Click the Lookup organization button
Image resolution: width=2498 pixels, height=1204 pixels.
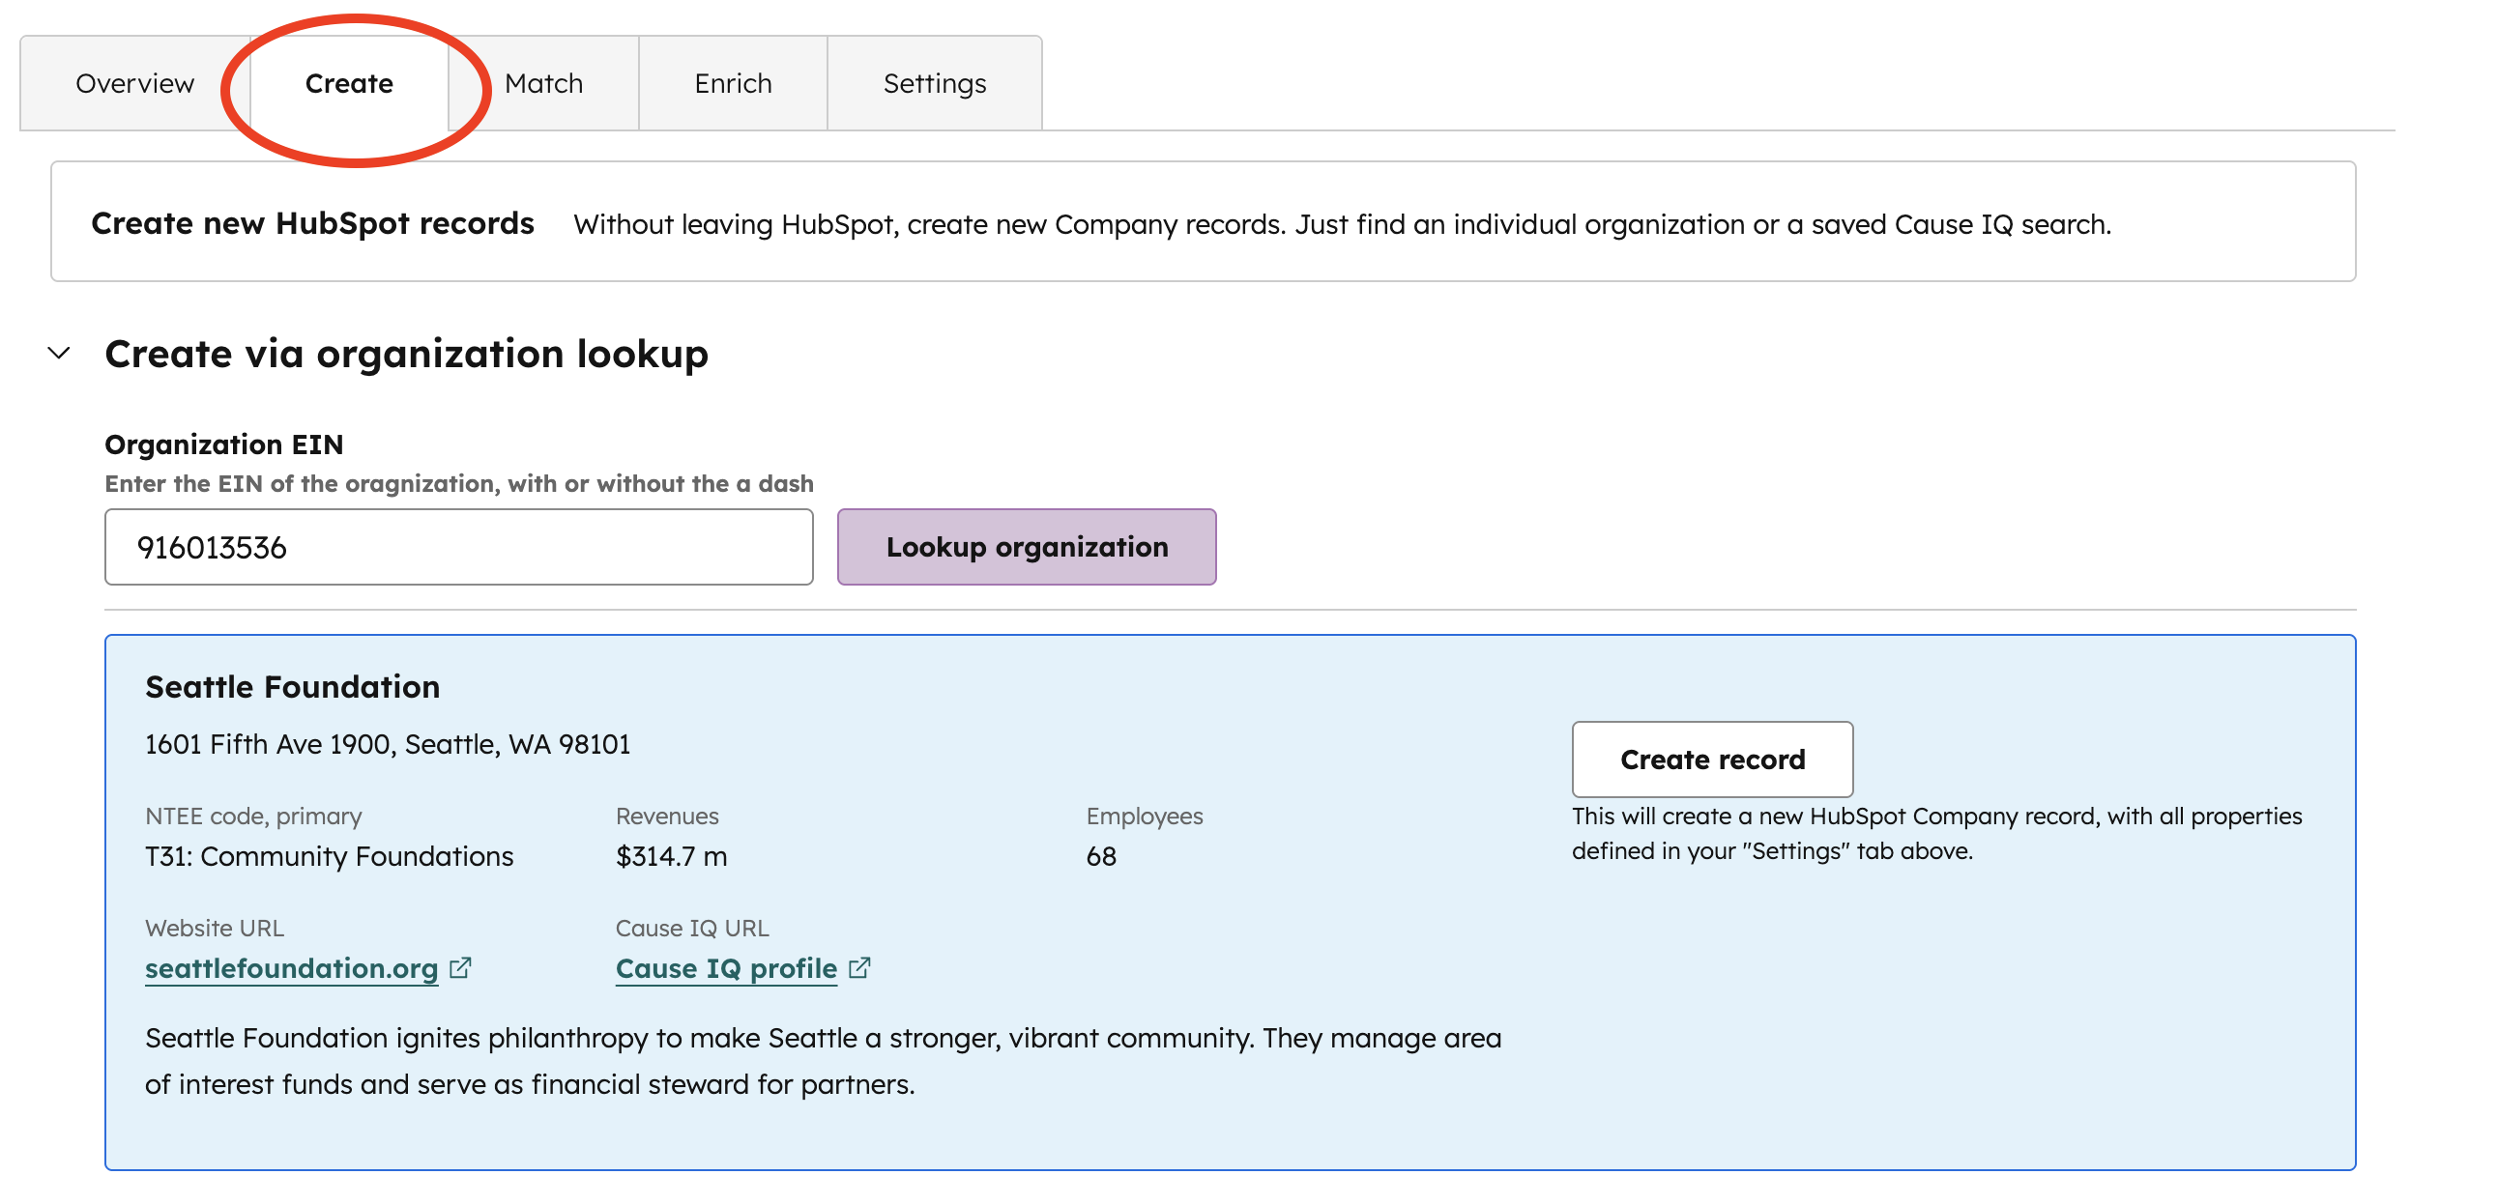1026,547
